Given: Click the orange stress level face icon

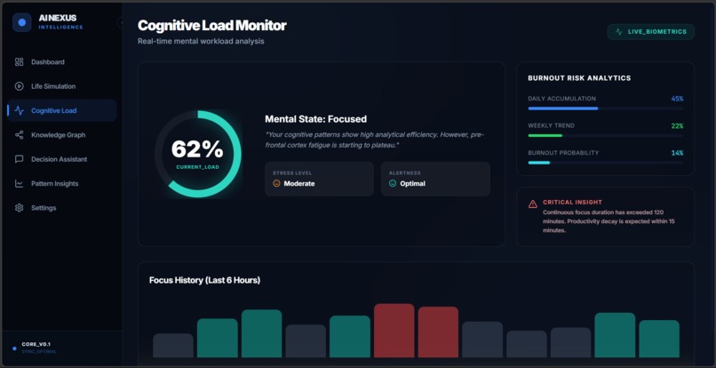Looking at the screenshot, I should point(276,183).
